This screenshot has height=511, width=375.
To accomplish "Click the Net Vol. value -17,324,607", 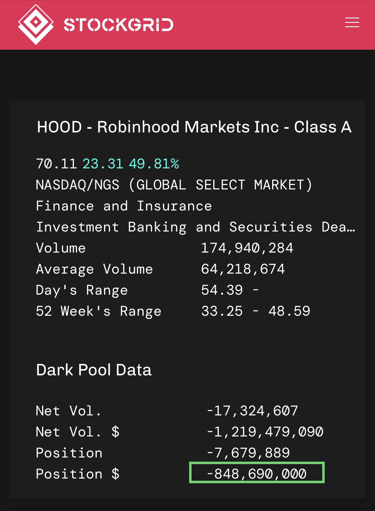I will [252, 411].
